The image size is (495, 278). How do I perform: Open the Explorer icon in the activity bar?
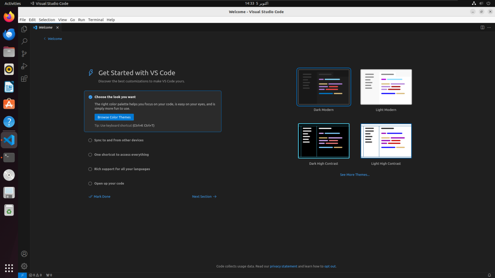coord(24,29)
